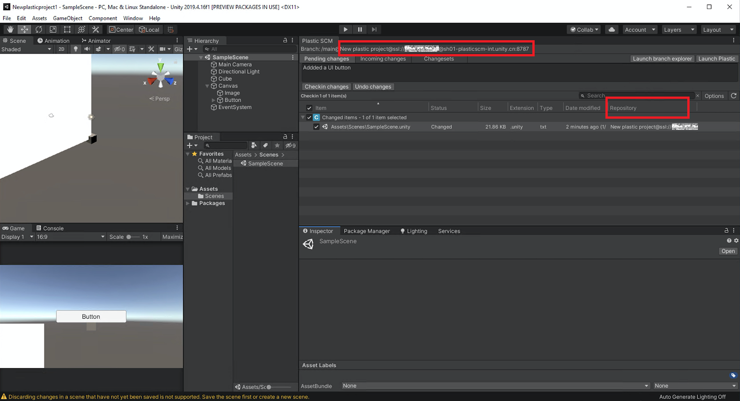Screen dimensions: 740x401
Task: Toggle grid snapping icon in toolbar
Action: (x=171, y=30)
